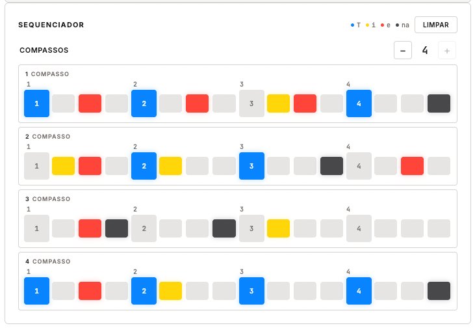Toggle blue beat 3 step in compasso 4
This screenshot has width=475, height=328.
(x=251, y=291)
